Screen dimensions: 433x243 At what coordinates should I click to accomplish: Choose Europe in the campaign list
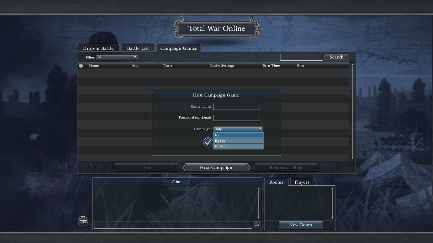point(238,146)
